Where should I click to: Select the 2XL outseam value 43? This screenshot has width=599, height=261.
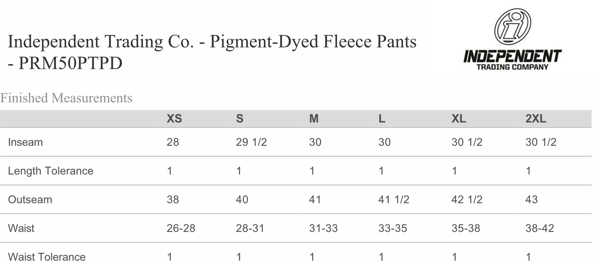coord(532,199)
